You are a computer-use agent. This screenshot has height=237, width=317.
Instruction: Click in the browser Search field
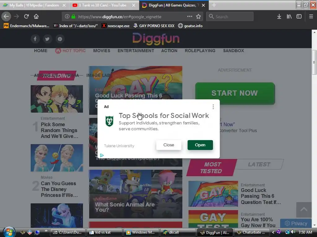pyautogui.click(x=230, y=17)
